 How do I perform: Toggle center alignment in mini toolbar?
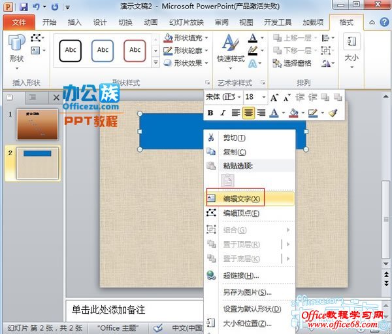[248, 113]
